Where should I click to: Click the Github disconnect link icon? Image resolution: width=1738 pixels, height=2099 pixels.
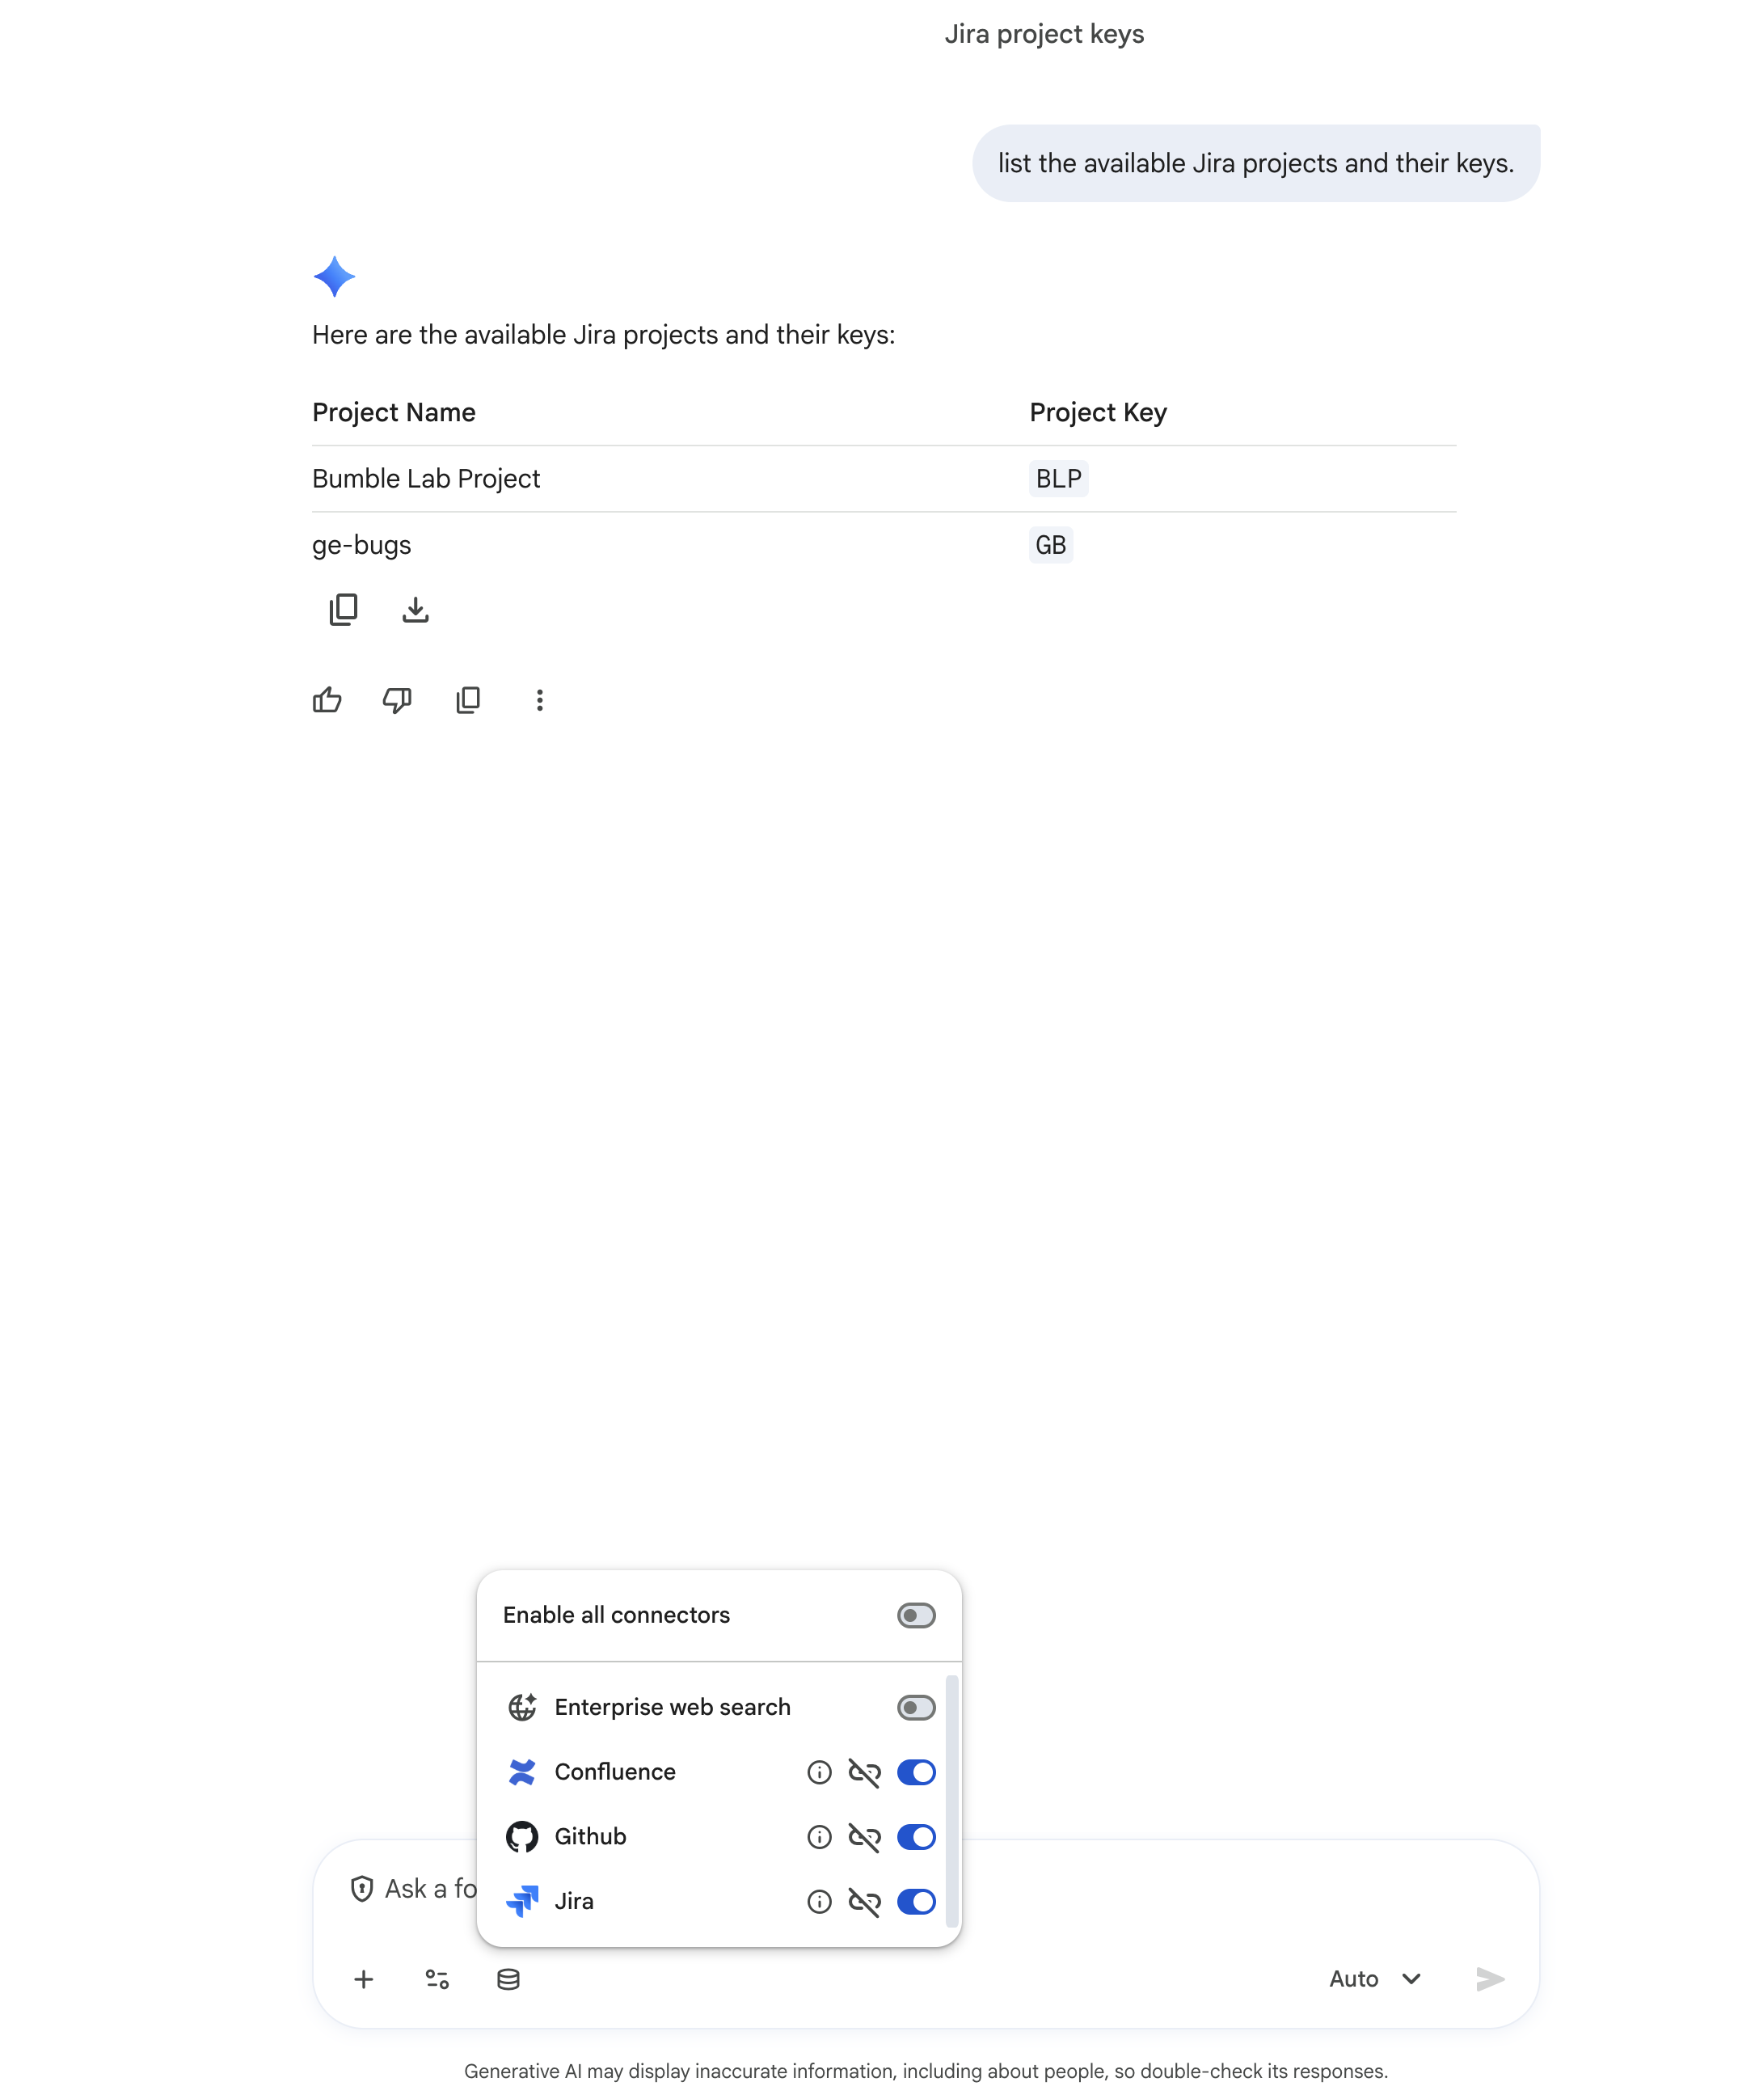pos(863,1837)
